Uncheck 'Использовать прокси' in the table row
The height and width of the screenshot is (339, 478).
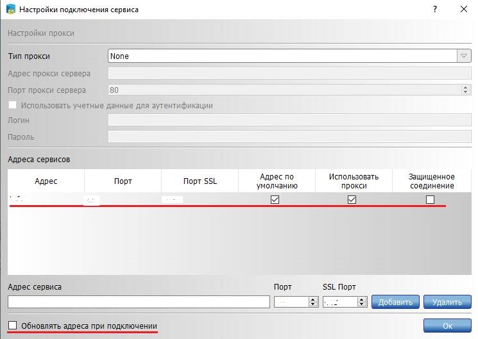pyautogui.click(x=352, y=199)
